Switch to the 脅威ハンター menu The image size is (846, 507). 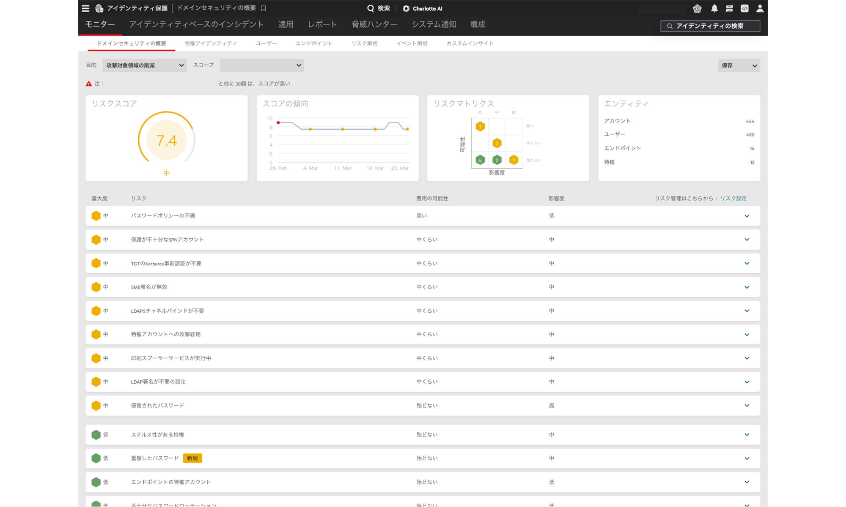tap(374, 24)
